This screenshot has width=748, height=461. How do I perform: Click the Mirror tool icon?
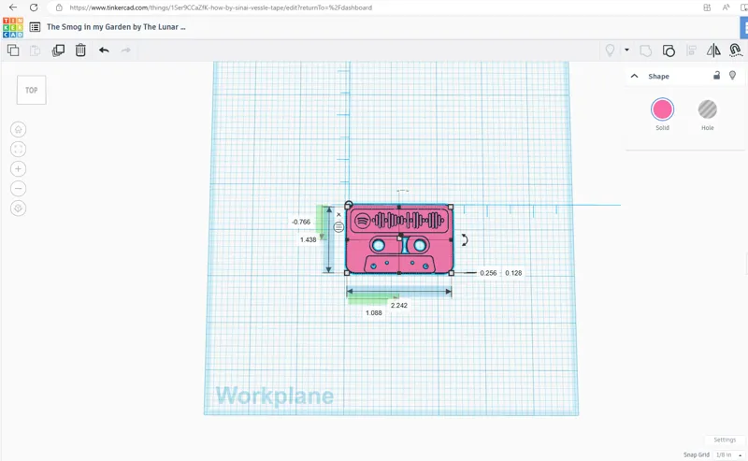[x=713, y=50]
